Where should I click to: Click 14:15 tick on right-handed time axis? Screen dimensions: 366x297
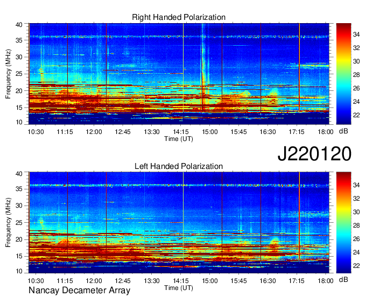pos(181,132)
